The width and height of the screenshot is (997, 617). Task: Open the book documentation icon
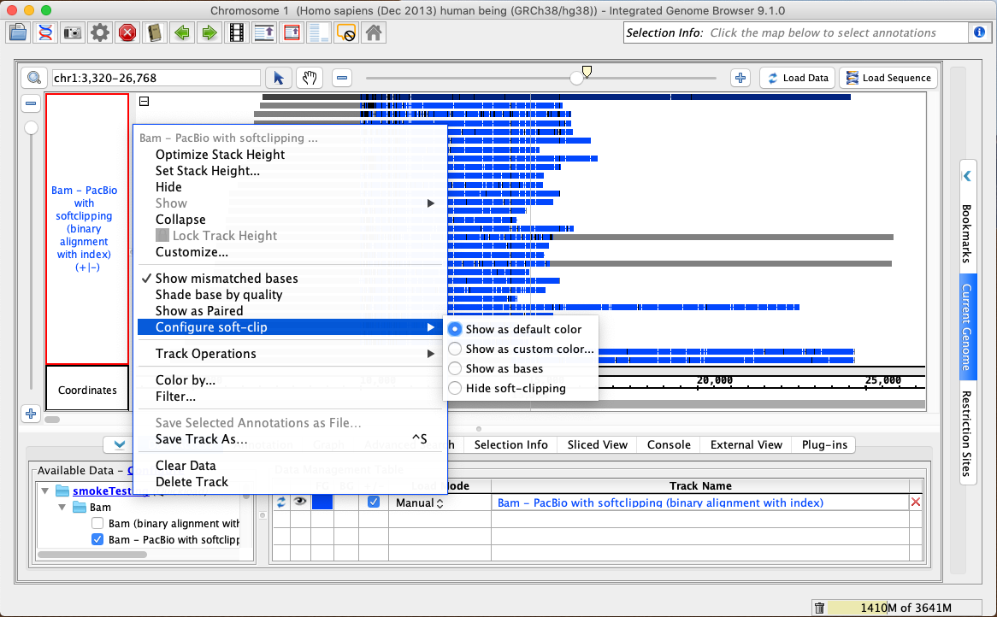155,32
